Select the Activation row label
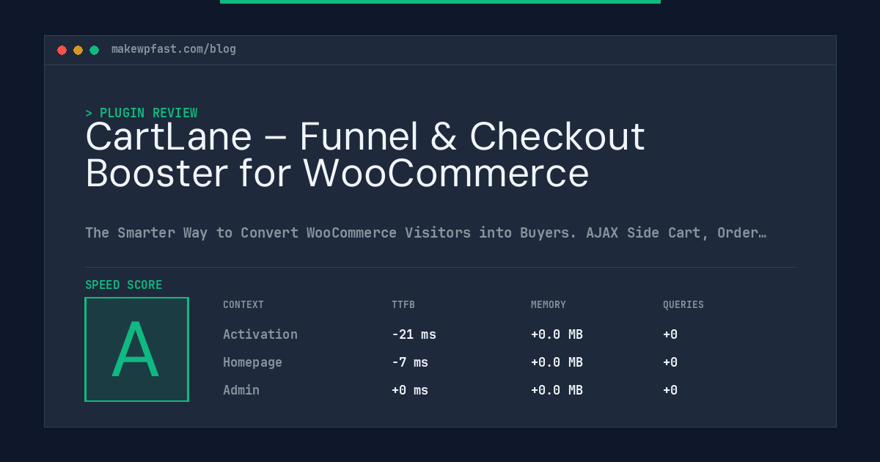 coord(260,334)
